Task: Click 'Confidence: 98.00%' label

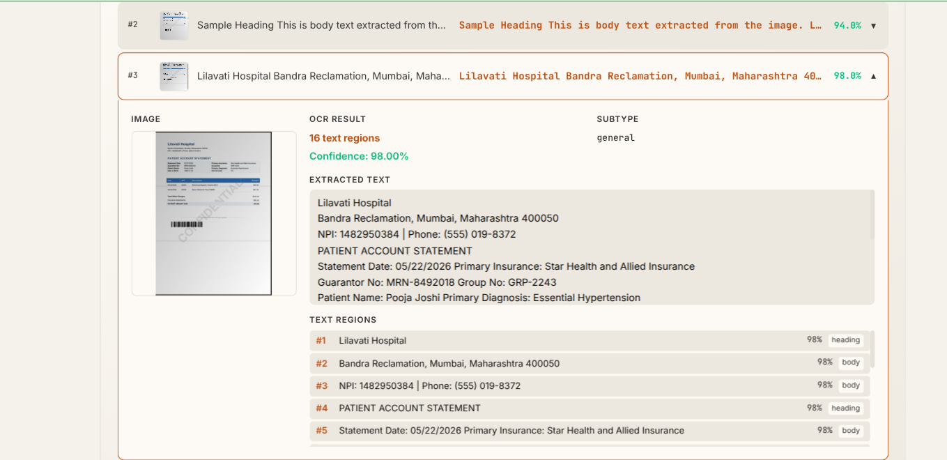Action: 359,156
